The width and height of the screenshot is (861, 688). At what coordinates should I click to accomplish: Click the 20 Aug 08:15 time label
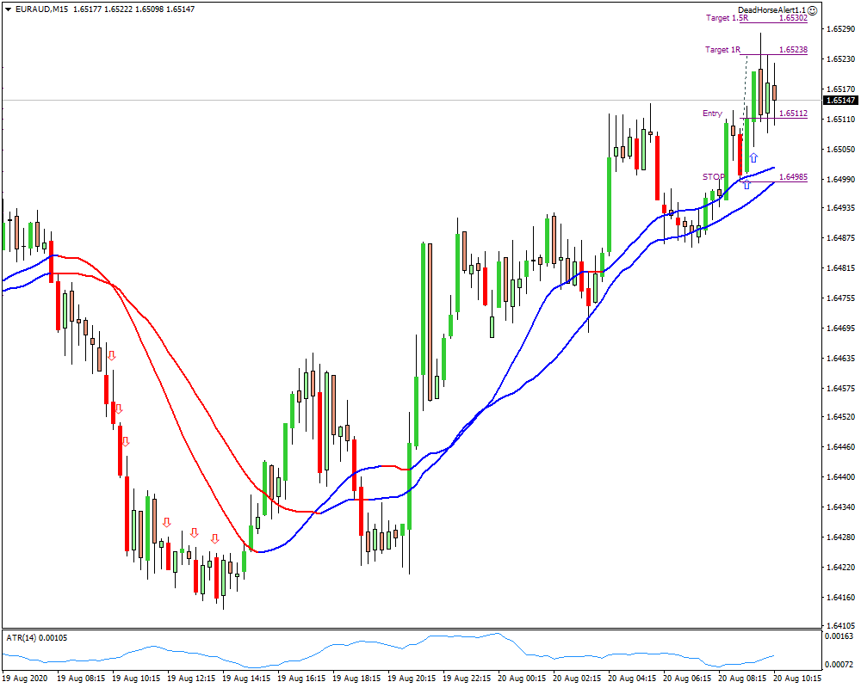click(x=742, y=679)
